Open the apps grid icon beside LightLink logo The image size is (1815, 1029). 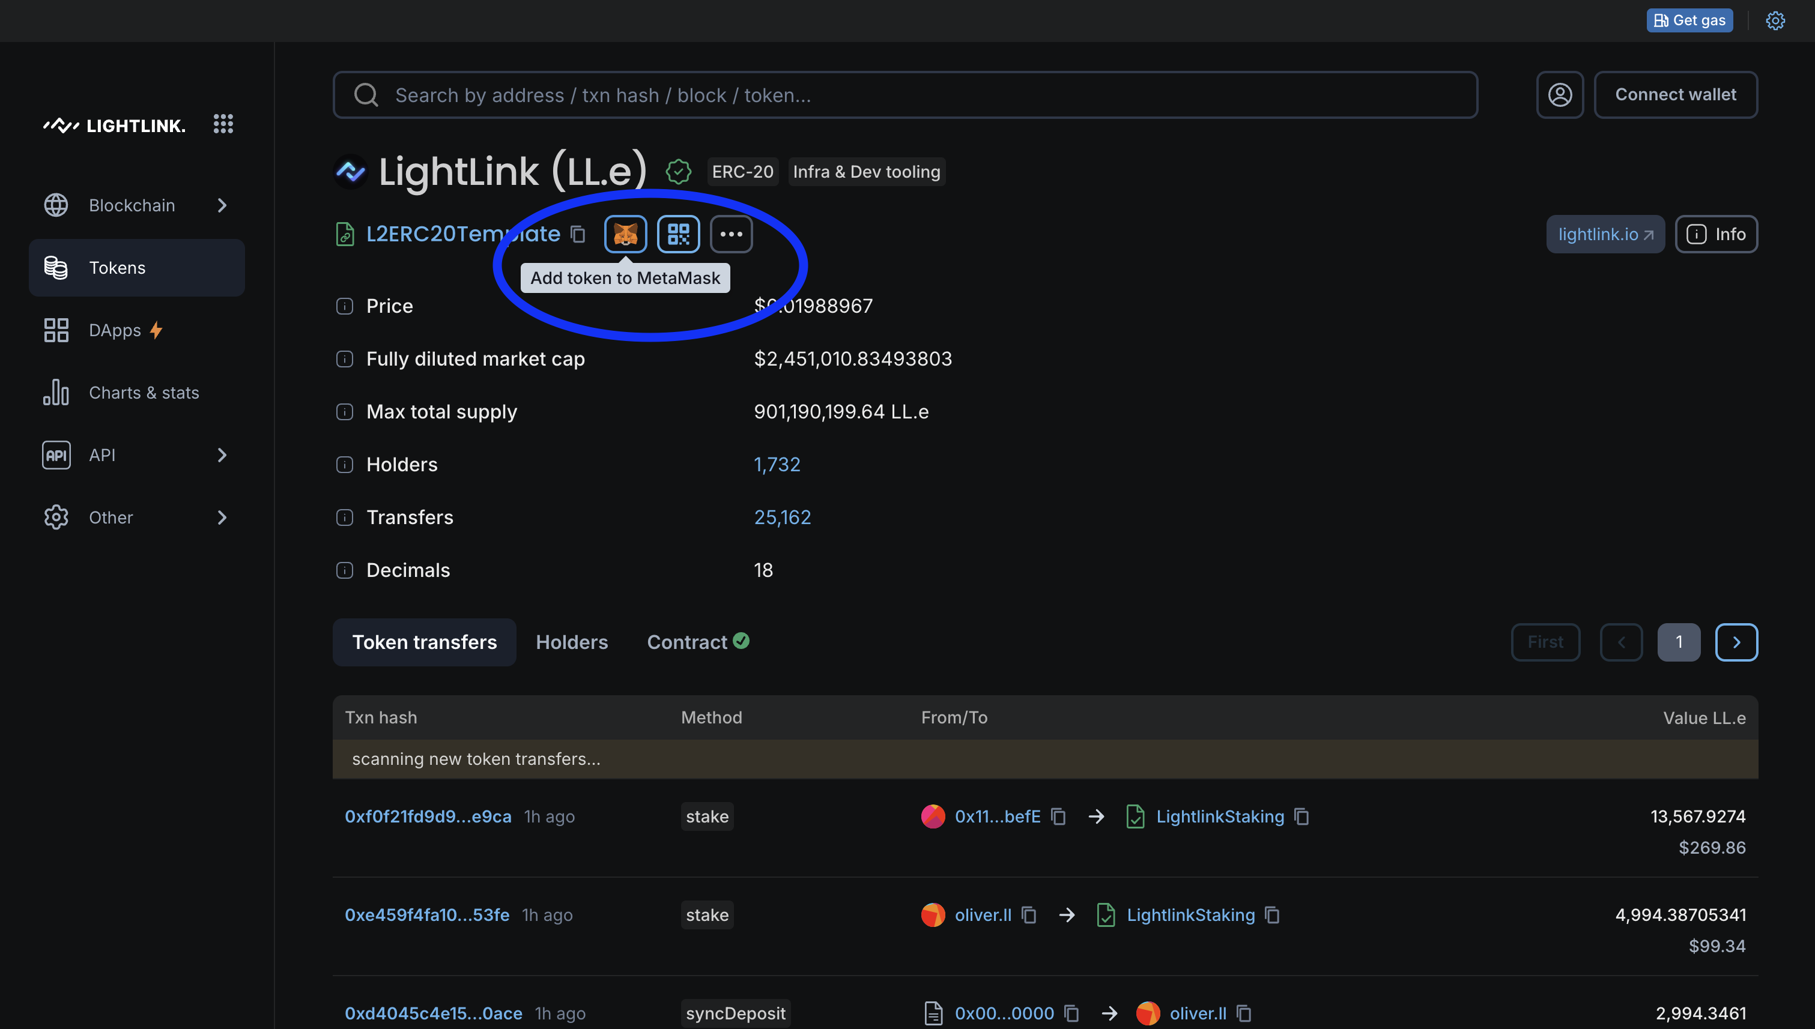click(x=223, y=124)
